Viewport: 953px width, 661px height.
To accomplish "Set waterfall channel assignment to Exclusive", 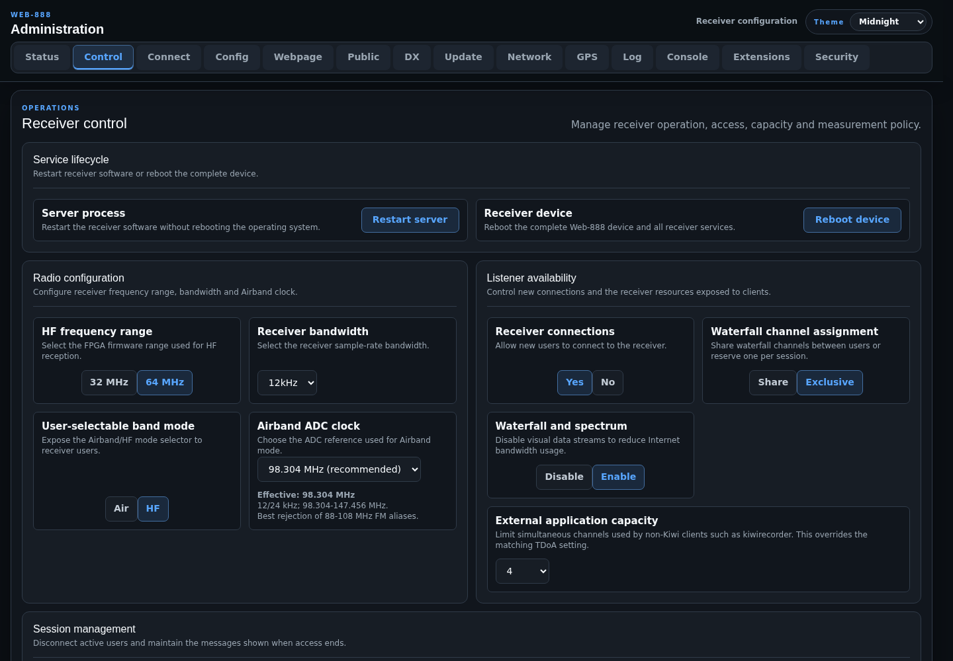I will pos(830,383).
